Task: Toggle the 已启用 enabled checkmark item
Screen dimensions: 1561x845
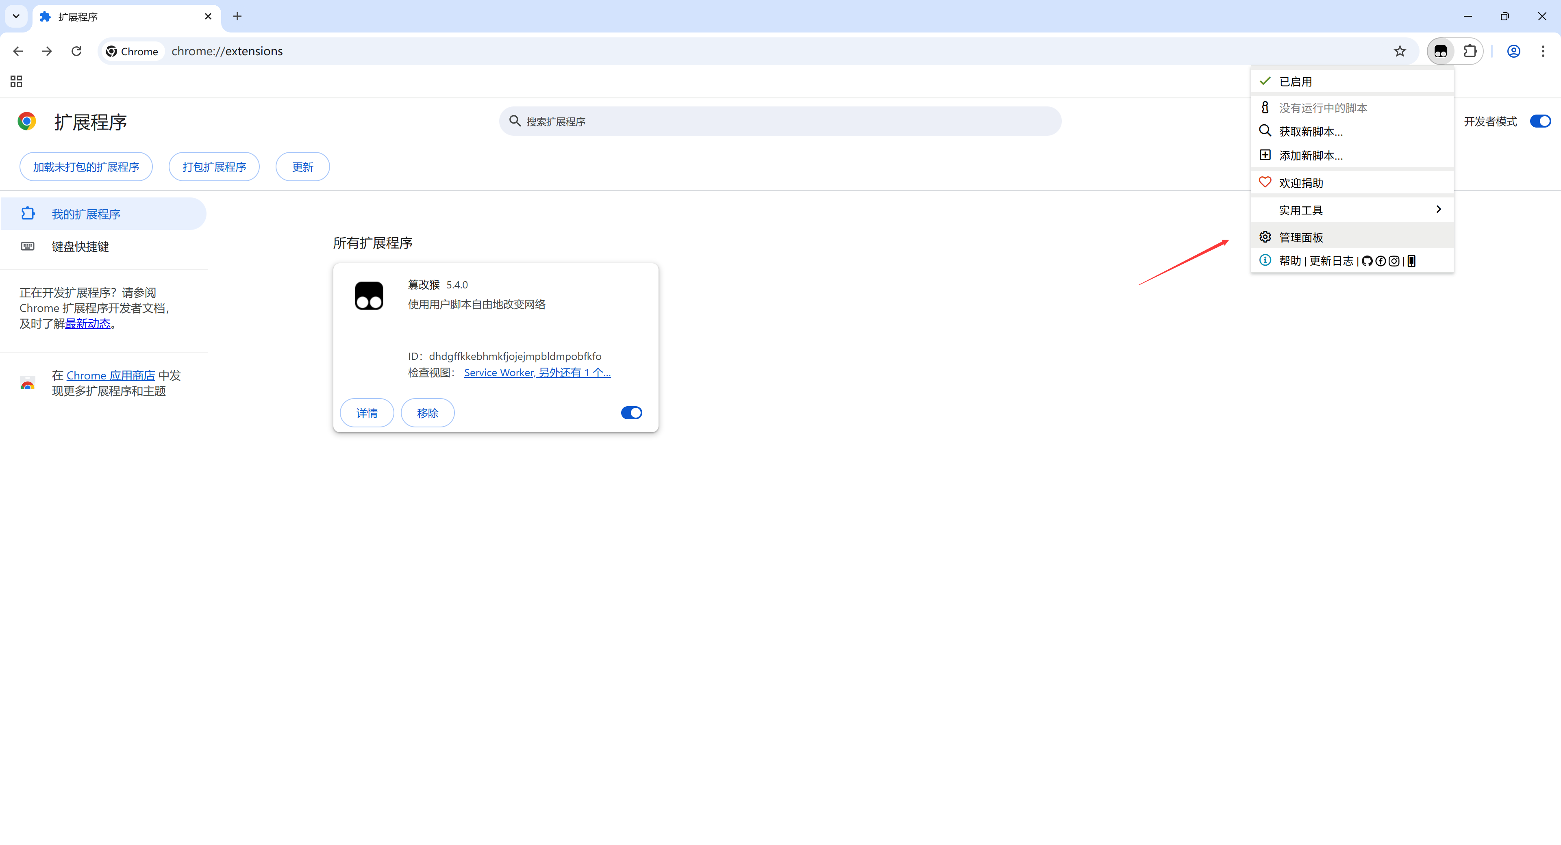Action: 1296,82
